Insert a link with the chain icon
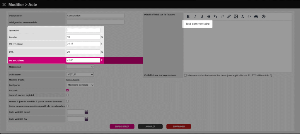 click(229, 16)
